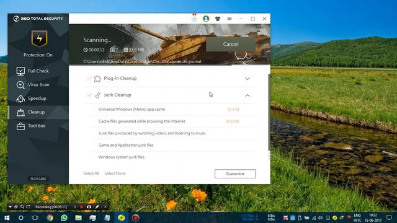
Task: Click the volume speaker tray icon
Action: [x=321, y=217]
